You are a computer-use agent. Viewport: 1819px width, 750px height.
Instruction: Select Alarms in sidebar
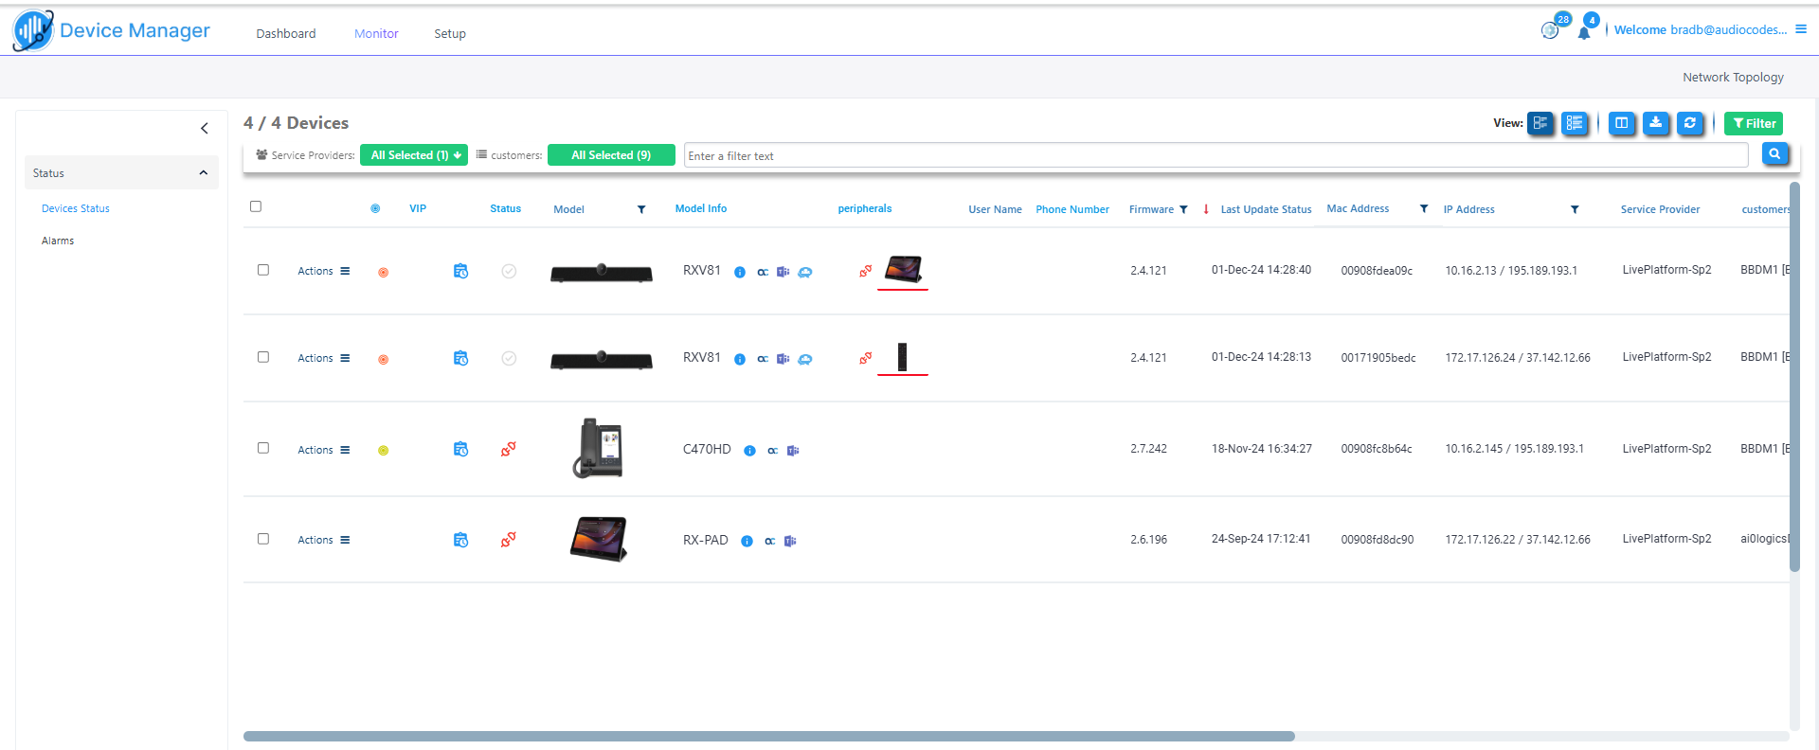tap(58, 241)
